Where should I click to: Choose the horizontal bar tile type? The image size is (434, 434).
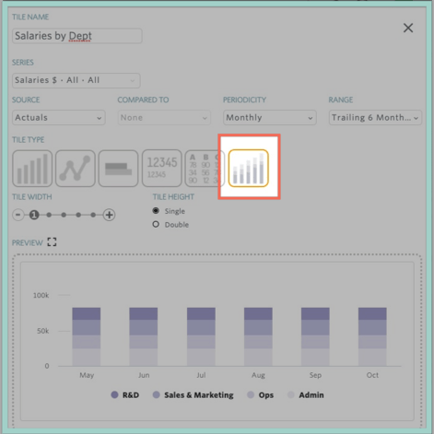click(x=118, y=169)
